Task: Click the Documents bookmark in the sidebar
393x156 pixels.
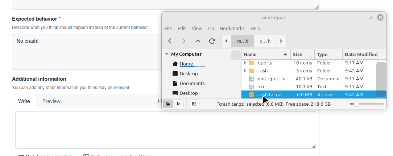Action: [192, 83]
